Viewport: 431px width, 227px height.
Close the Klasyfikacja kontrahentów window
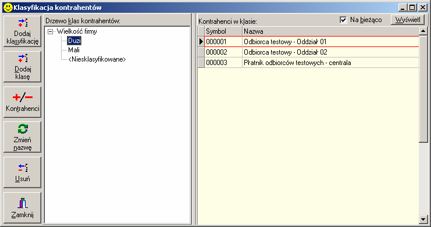422,8
